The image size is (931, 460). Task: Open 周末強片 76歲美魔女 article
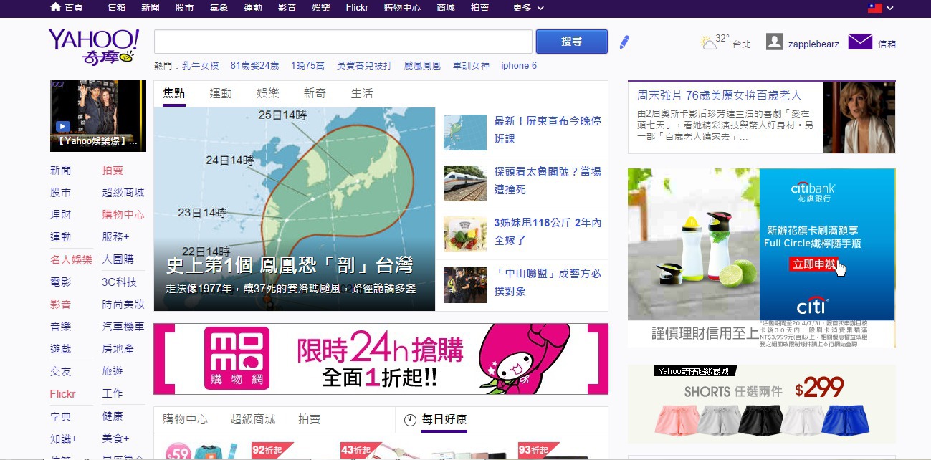720,95
